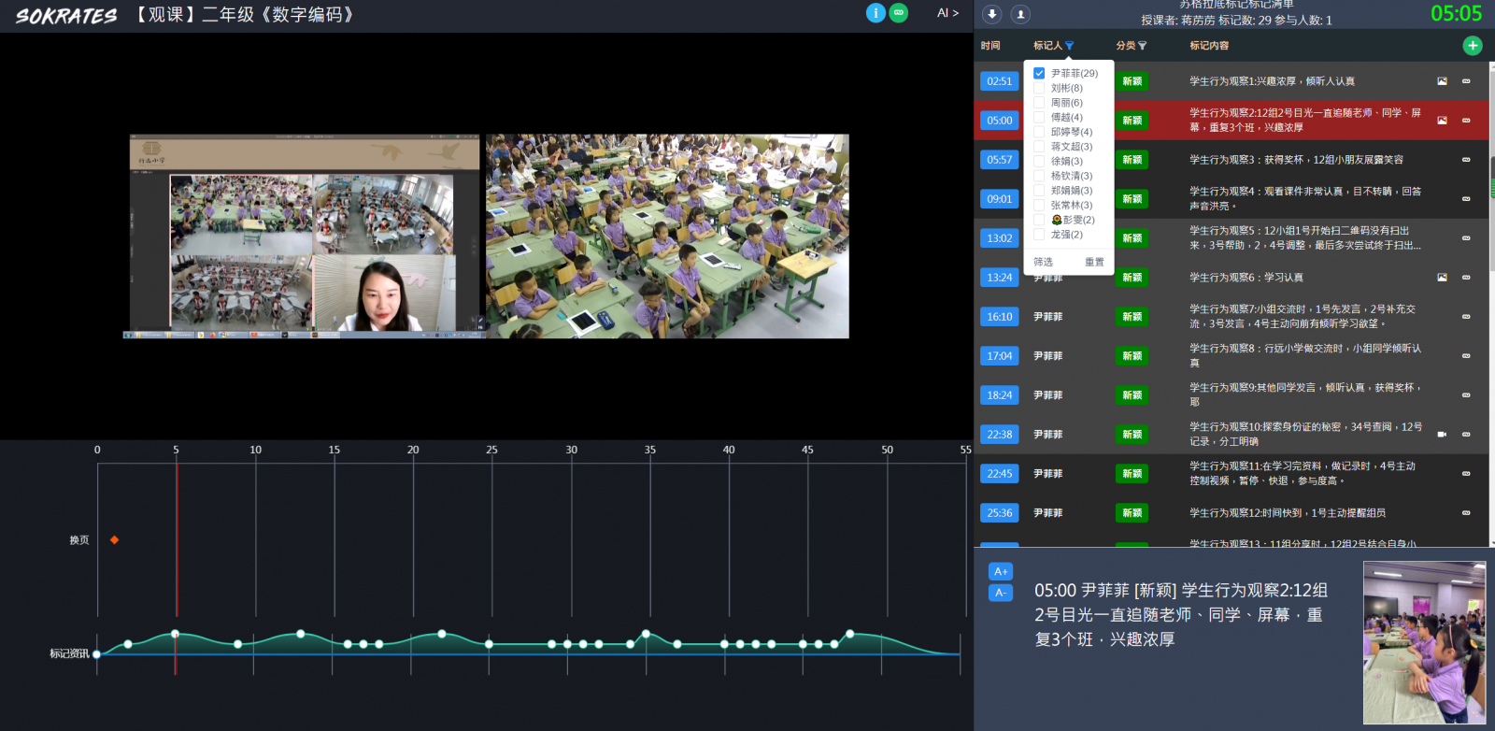Open the 分类 category filter funnel
This screenshot has width=1495, height=731.
pyautogui.click(x=1142, y=46)
